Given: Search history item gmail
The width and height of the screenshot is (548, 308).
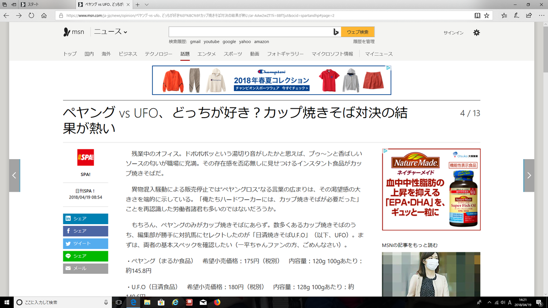Looking at the screenshot, I should [x=195, y=41].
